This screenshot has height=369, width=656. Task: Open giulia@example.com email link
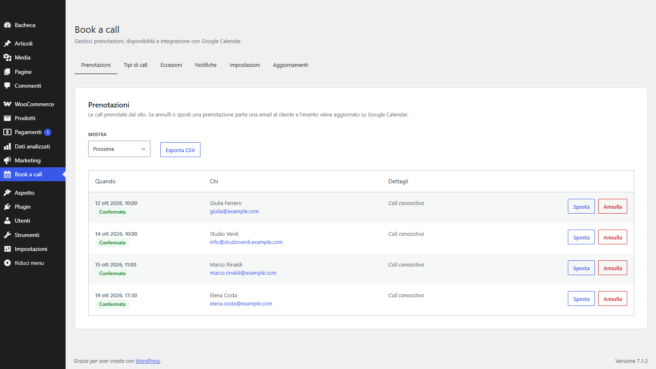coord(234,212)
